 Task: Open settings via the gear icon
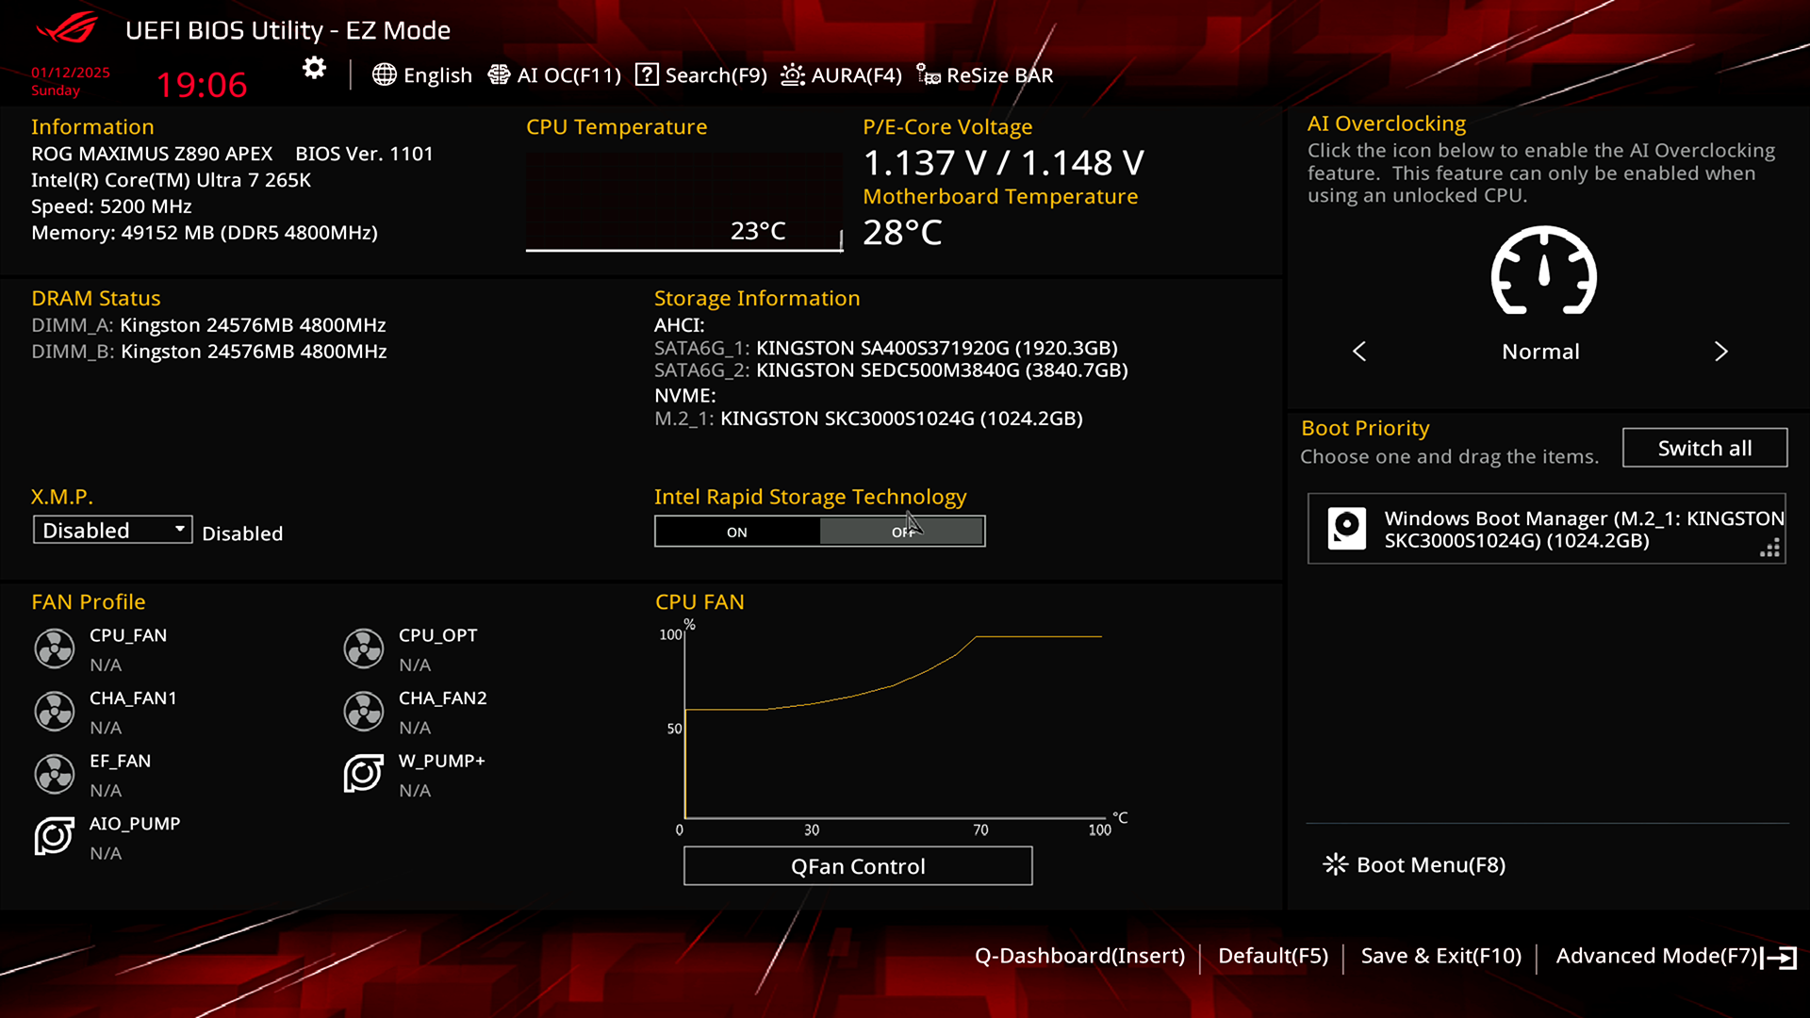314,68
